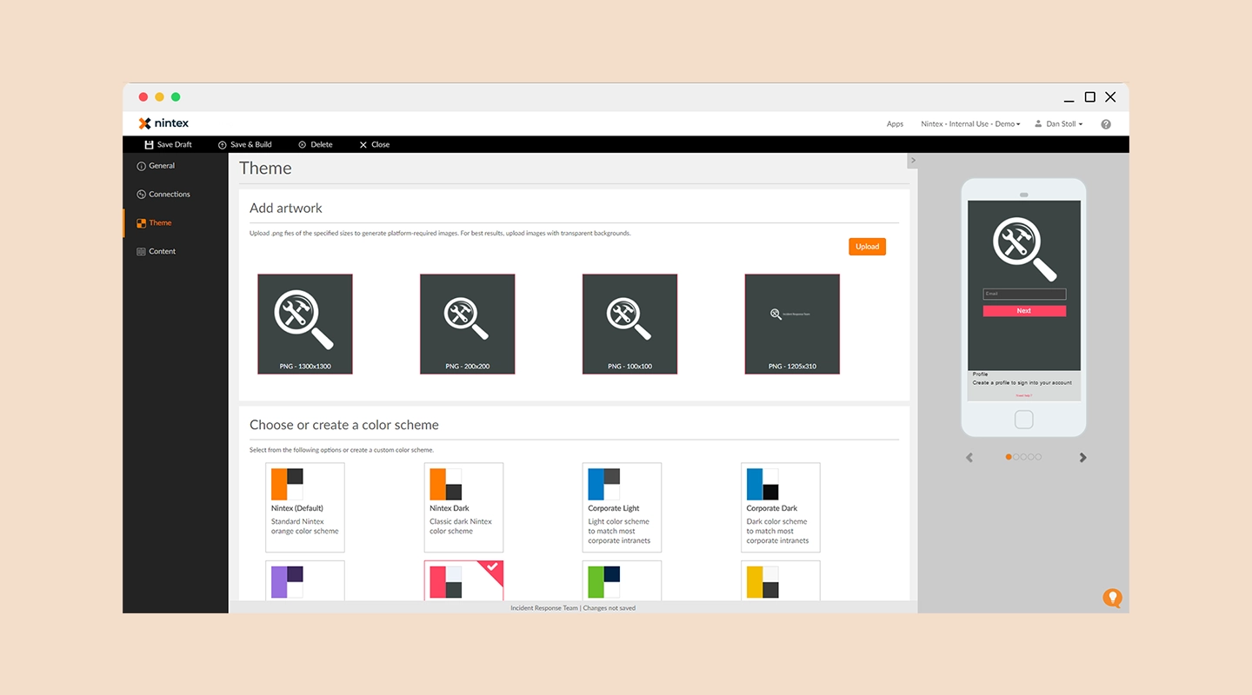Choose the Corporate Light color scheme
This screenshot has width=1252, height=695.
tap(622, 507)
